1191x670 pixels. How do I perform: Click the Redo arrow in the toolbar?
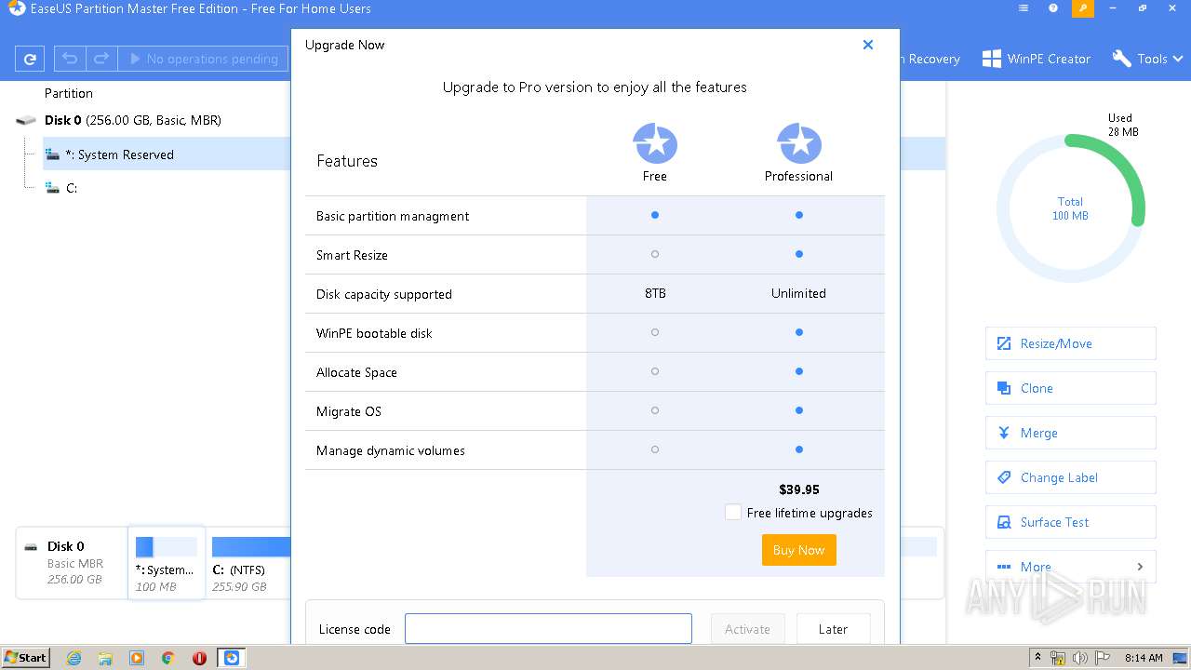point(101,59)
